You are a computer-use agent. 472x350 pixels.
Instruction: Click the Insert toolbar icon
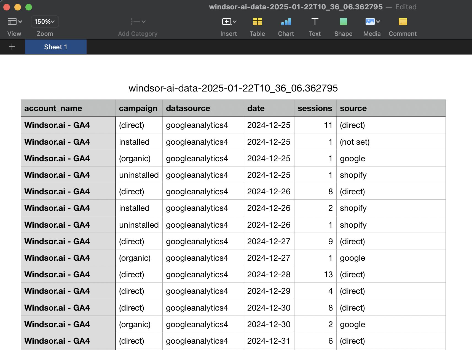[x=226, y=21]
